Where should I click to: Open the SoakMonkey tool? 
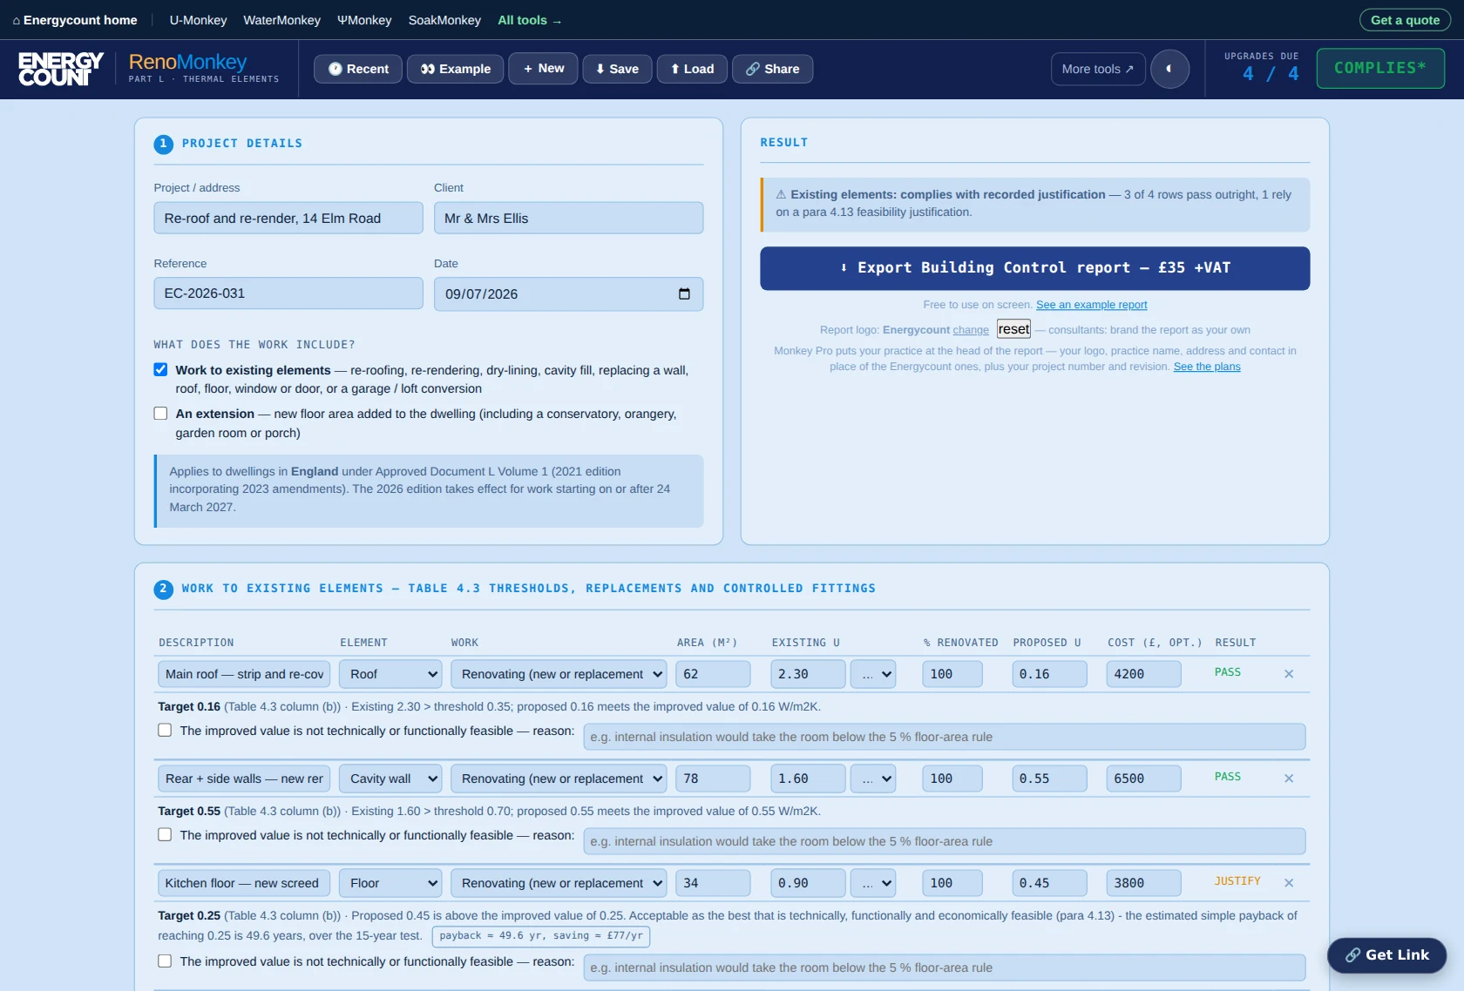tap(444, 20)
